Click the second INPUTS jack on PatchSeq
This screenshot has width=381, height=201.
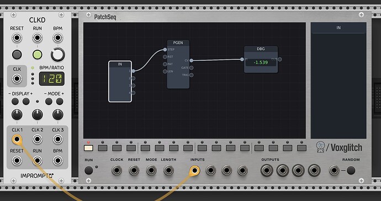tap(211, 171)
